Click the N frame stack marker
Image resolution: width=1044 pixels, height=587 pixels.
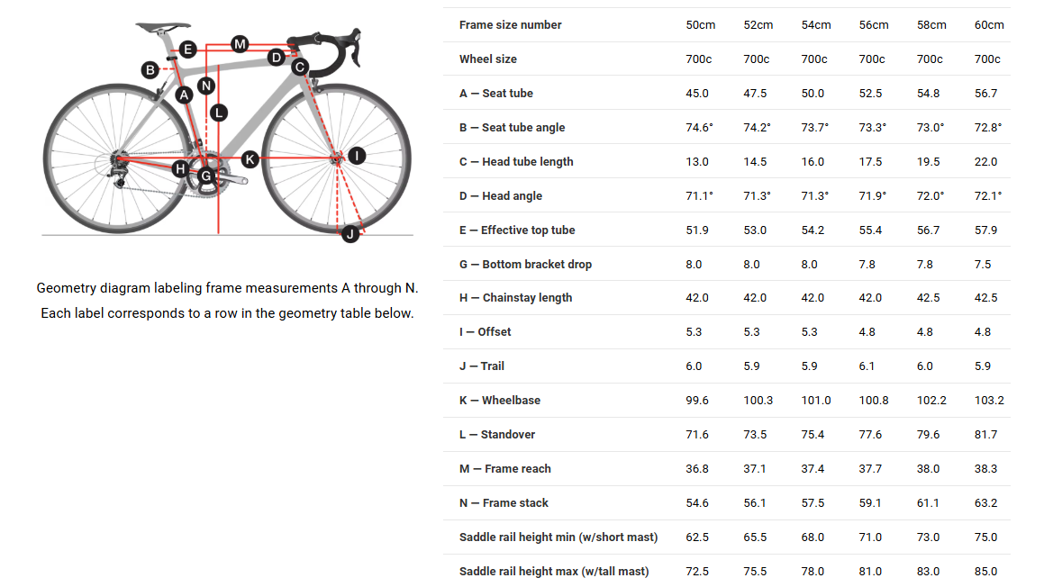pos(206,86)
